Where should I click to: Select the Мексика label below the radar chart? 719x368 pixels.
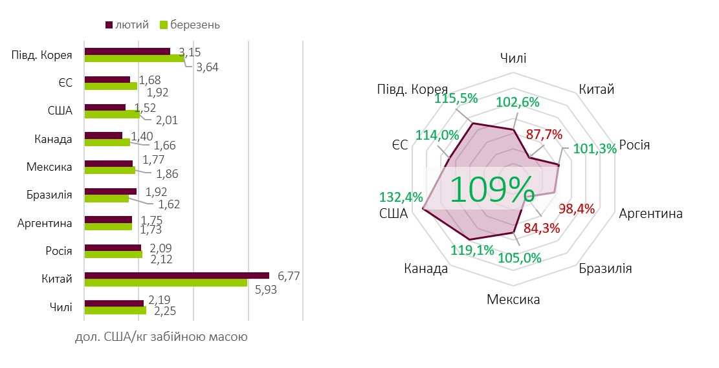pos(513,299)
